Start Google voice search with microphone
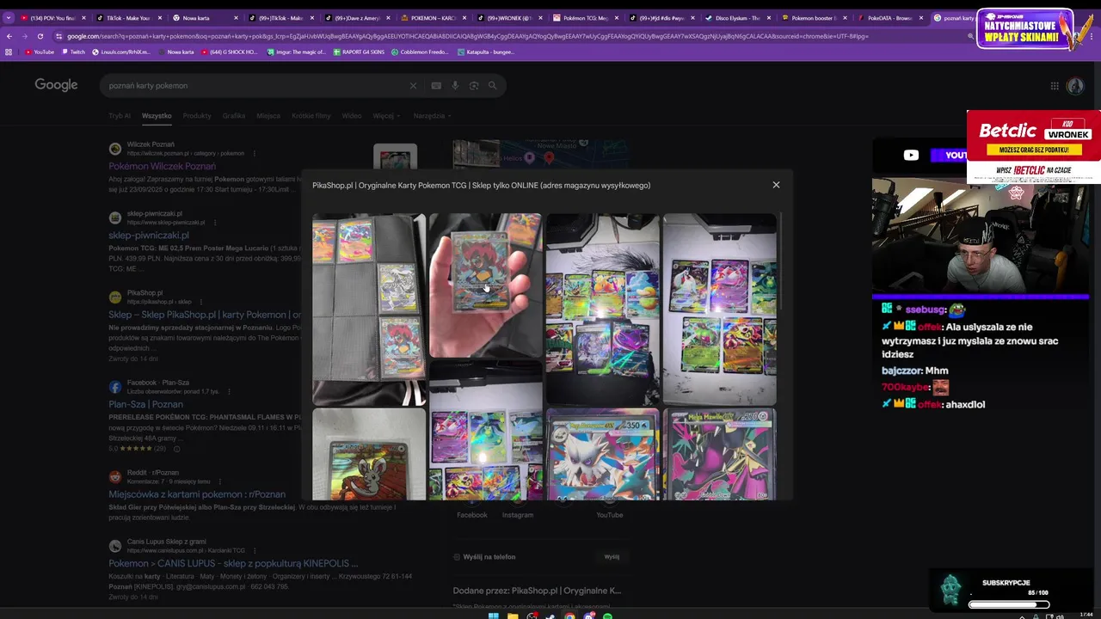1101x619 pixels. coord(455,85)
